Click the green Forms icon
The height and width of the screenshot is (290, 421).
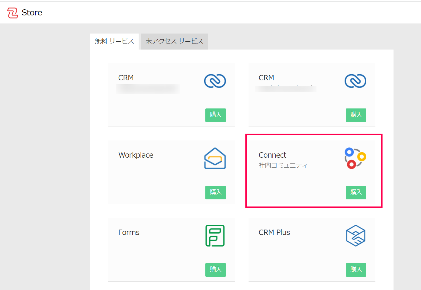[x=215, y=236]
